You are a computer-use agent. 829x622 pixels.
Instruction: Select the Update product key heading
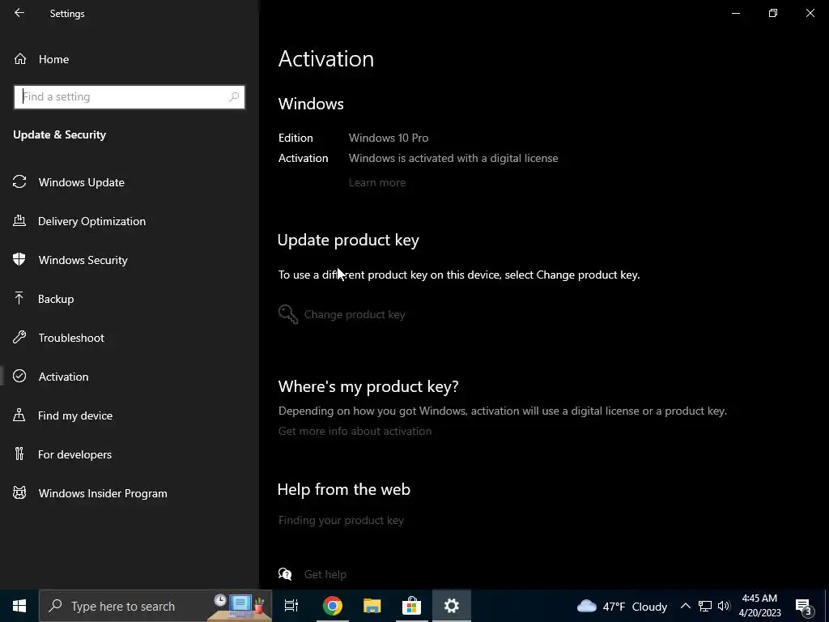348,240
